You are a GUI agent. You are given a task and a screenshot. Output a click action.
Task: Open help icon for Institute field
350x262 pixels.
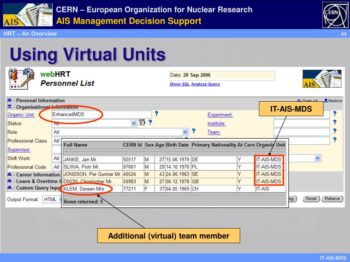click(x=334, y=122)
